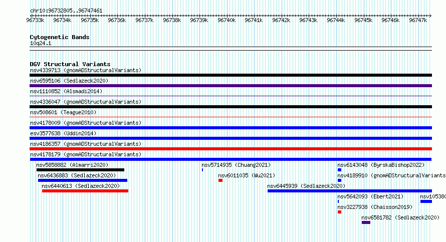Click the chr10:96732805..96747461 region label

coord(66,11)
